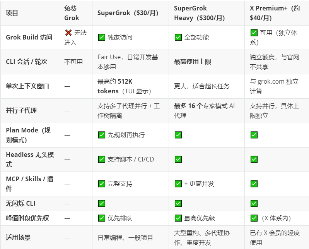Click the 无闪烁 CLI row label

(x=21, y=203)
